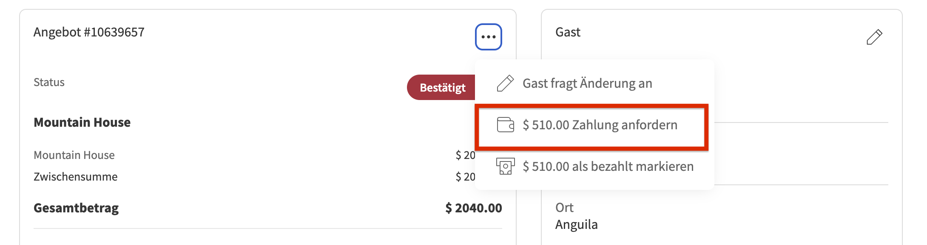Click the cash icon for als bezahlt markieren
This screenshot has width=927, height=245.
505,166
